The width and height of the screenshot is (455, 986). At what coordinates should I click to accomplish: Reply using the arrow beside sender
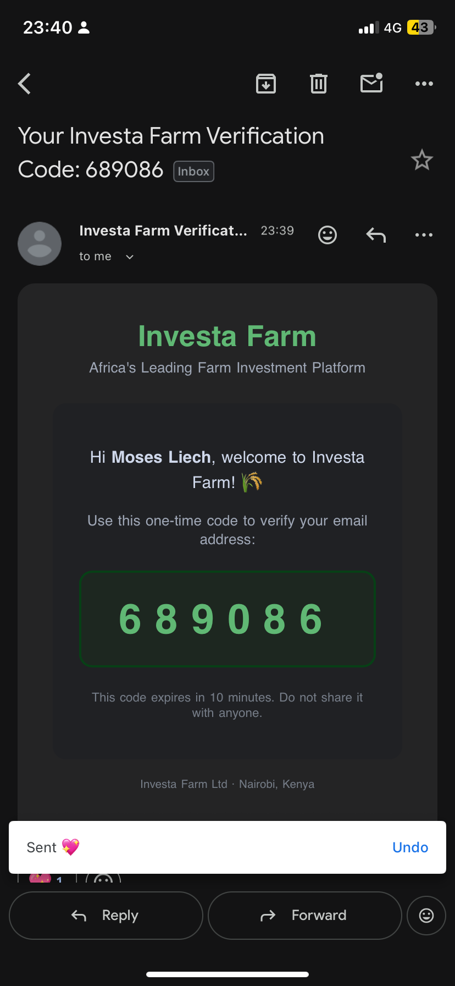[376, 235]
